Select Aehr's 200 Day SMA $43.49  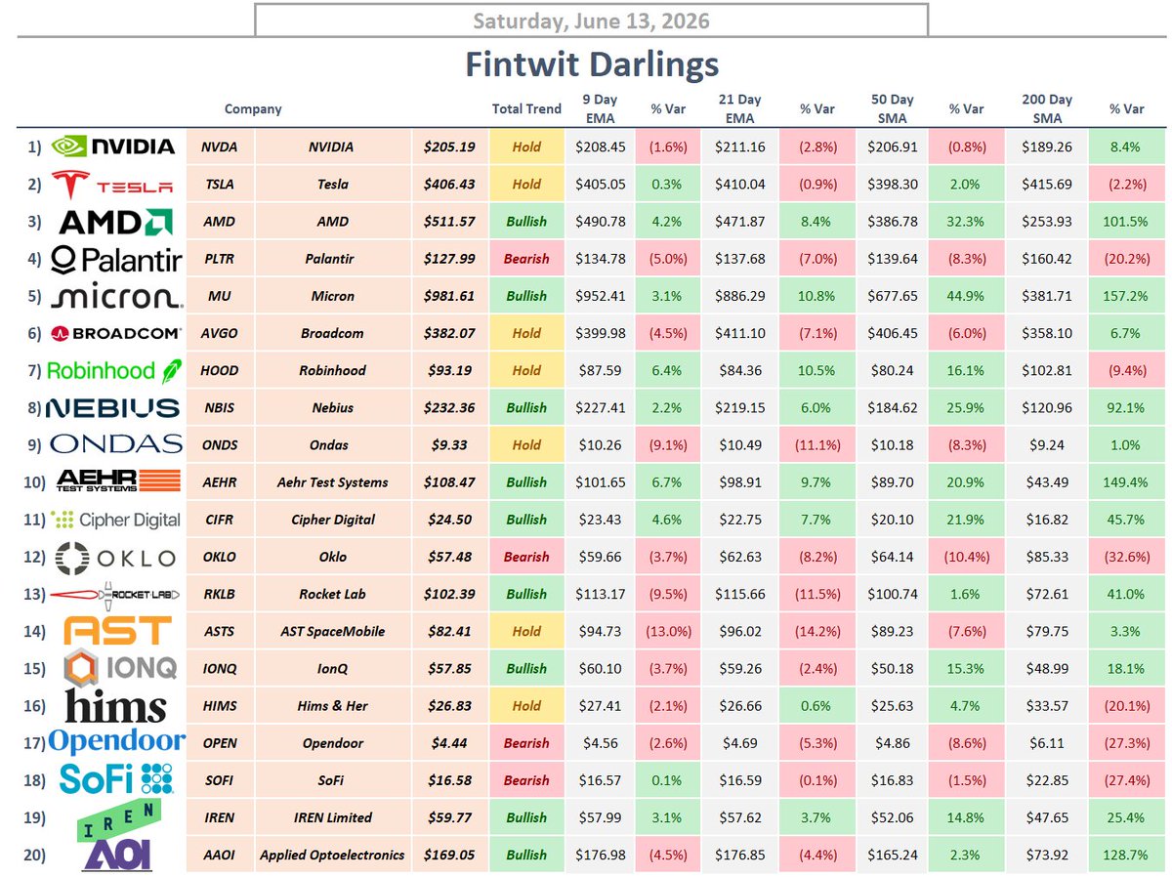click(x=1047, y=481)
